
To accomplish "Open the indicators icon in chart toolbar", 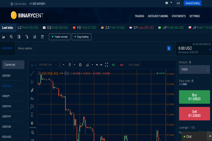I will pyautogui.click(x=87, y=65).
